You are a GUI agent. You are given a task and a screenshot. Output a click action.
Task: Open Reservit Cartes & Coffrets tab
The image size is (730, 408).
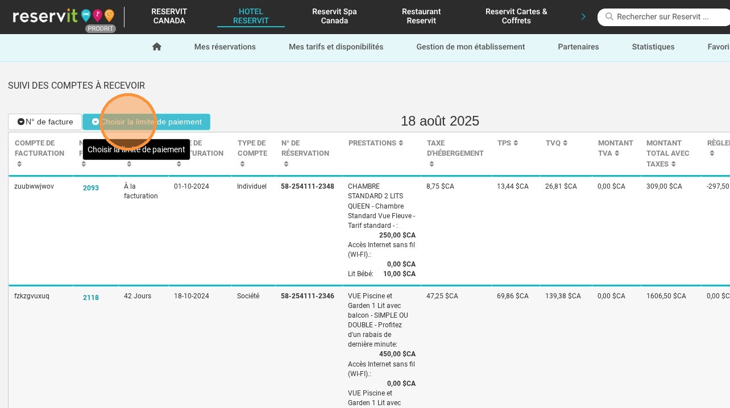[x=516, y=16]
